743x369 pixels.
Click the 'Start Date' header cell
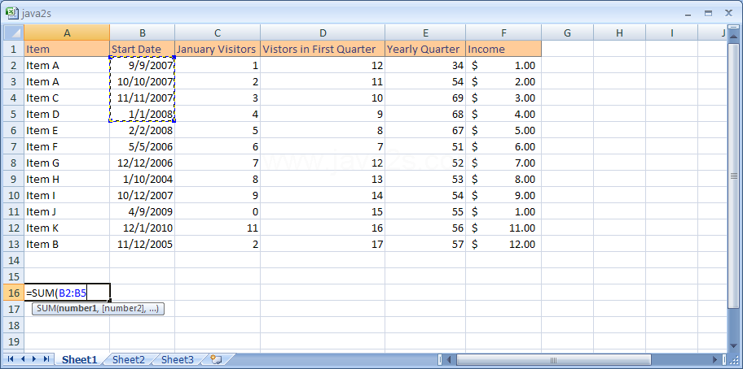click(x=142, y=49)
